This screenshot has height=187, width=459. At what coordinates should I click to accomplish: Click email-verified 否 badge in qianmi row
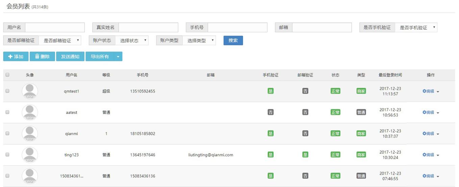tap(305, 134)
